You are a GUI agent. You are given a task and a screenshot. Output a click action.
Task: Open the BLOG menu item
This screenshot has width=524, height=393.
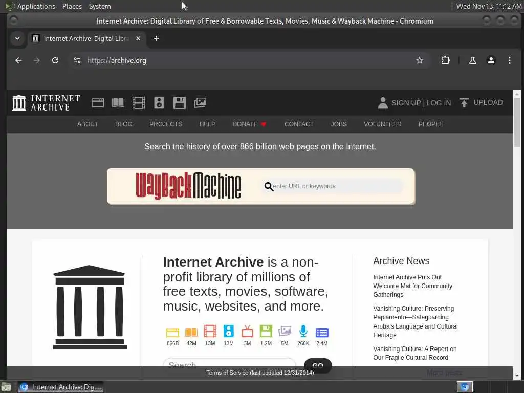tap(124, 124)
